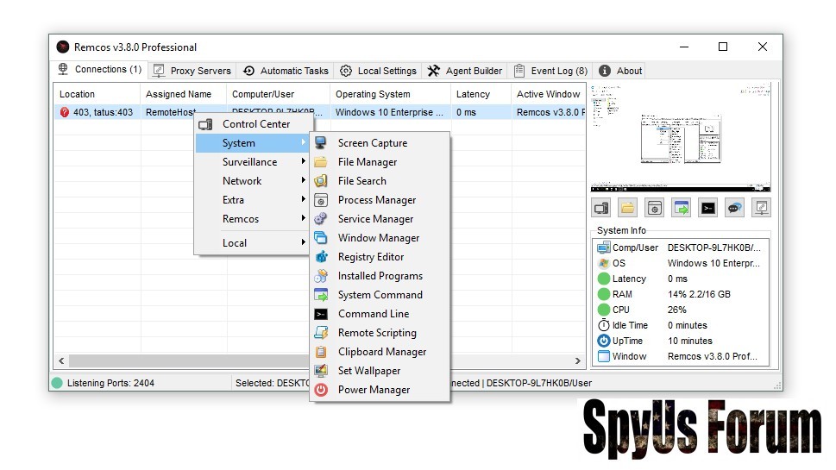Open Window Manager from the System submenu
The image size is (836, 470).
tap(378, 238)
